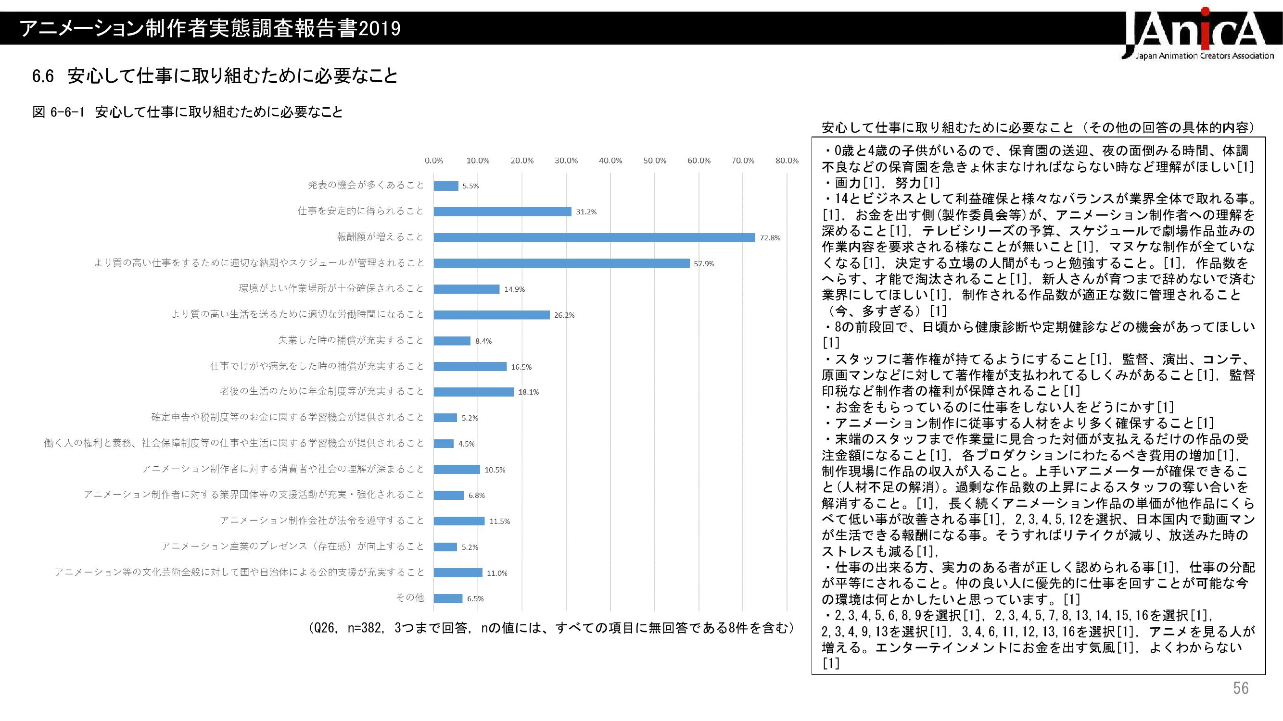This screenshot has height=721, width=1283.
Task: Click the 26.2% data label
Action: click(564, 315)
